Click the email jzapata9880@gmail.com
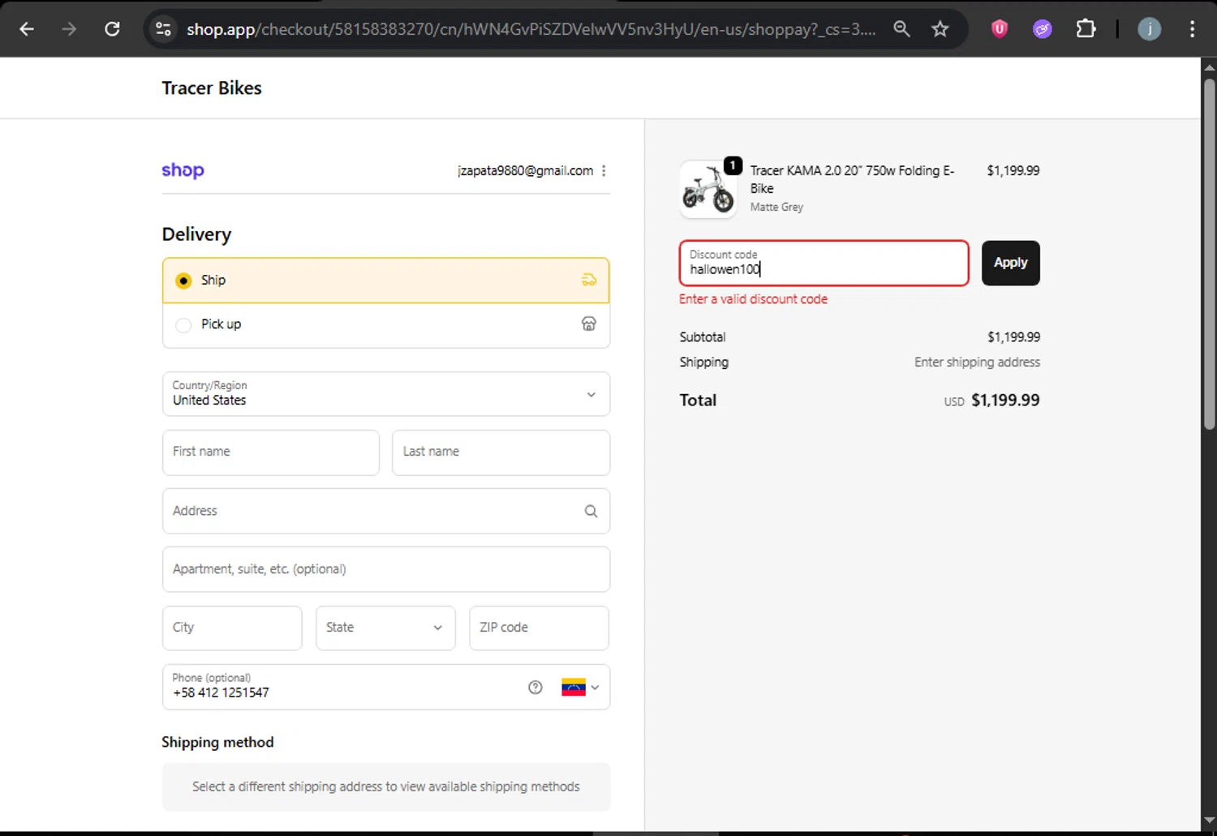Viewport: 1217px width, 836px height. [x=525, y=170]
